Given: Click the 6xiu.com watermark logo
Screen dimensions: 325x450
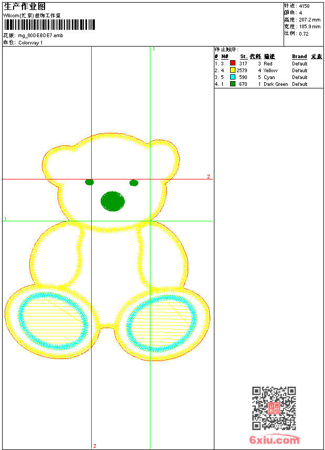Looking at the screenshot, I should pyautogui.click(x=274, y=439).
